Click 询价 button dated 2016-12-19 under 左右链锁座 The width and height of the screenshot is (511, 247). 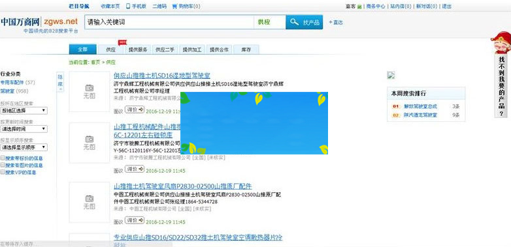[135, 169]
